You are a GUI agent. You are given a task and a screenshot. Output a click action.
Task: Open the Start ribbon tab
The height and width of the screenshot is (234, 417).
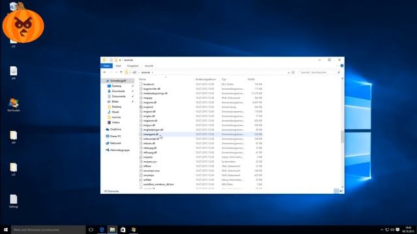[x=119, y=66]
